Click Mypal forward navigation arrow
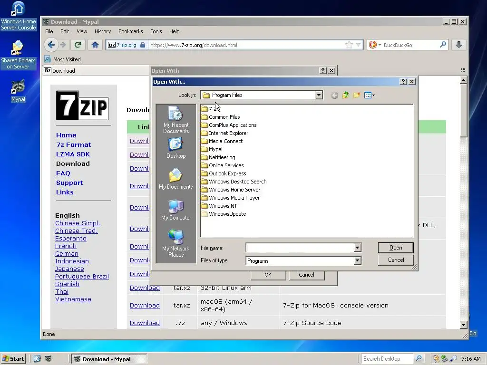The width and height of the screenshot is (487, 365). coord(63,45)
